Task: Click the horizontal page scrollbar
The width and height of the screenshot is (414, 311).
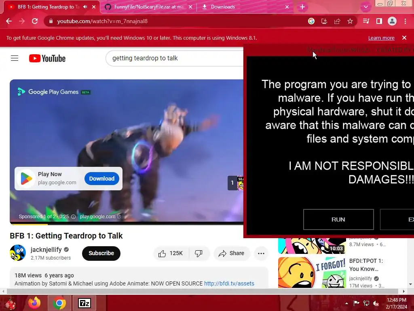Action: 202,291
